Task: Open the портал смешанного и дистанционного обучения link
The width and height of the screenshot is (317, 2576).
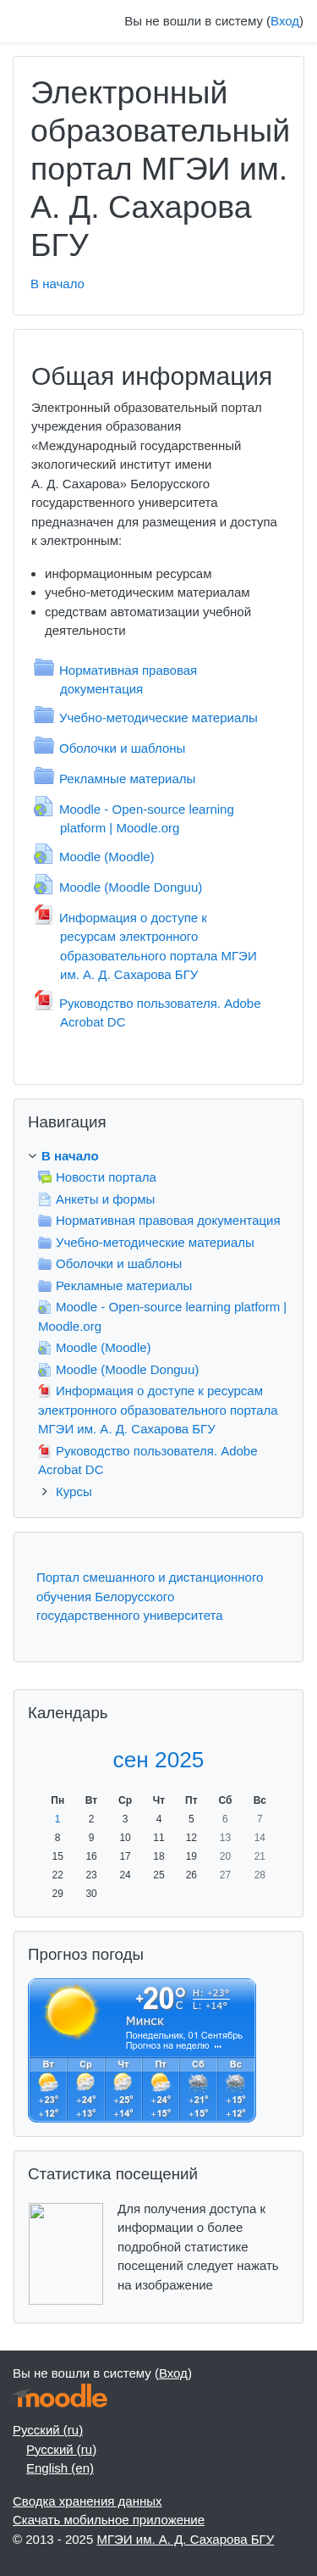Action: point(150,1596)
